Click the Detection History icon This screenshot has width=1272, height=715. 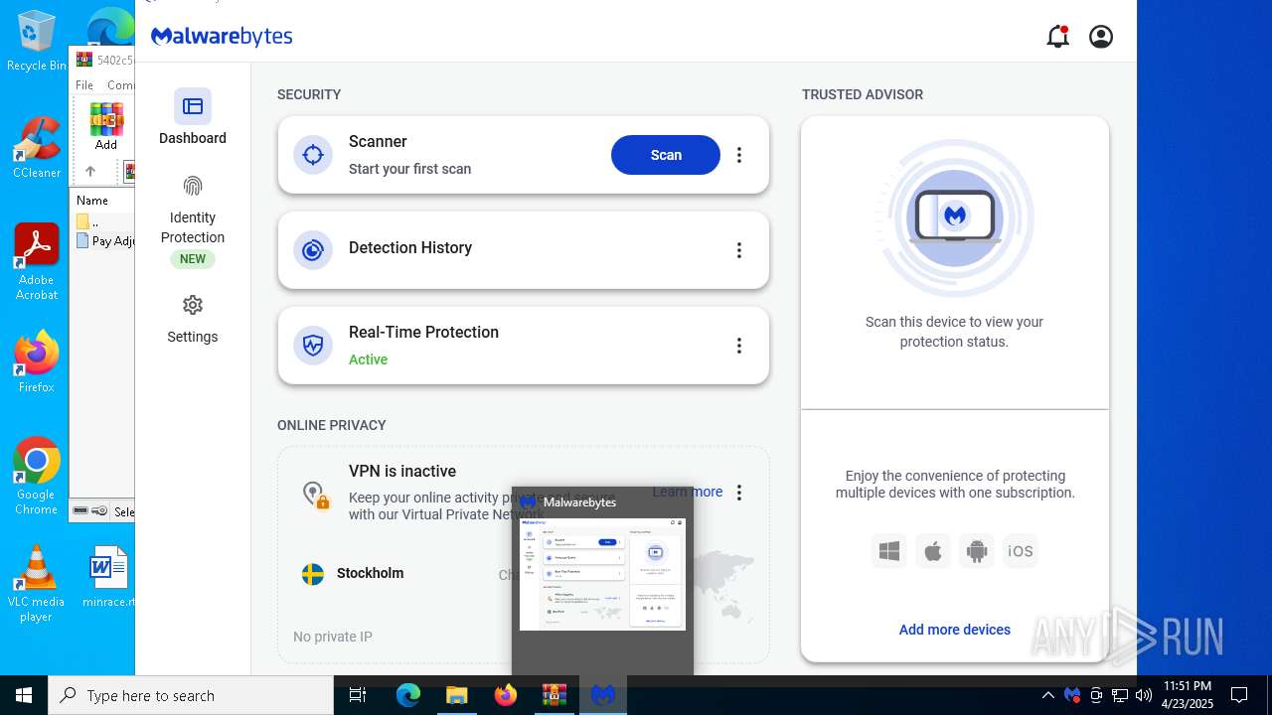tap(313, 250)
